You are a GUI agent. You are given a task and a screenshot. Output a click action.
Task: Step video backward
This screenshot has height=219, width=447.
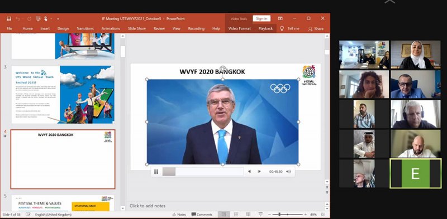point(249,172)
